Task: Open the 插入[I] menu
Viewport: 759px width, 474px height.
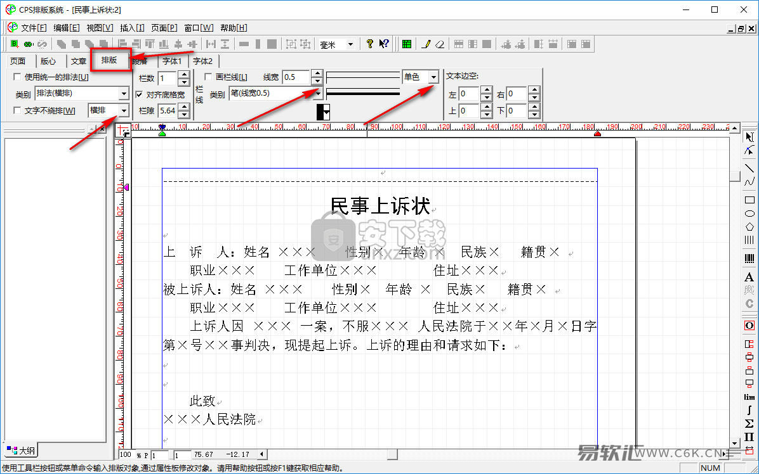Action: coord(132,28)
